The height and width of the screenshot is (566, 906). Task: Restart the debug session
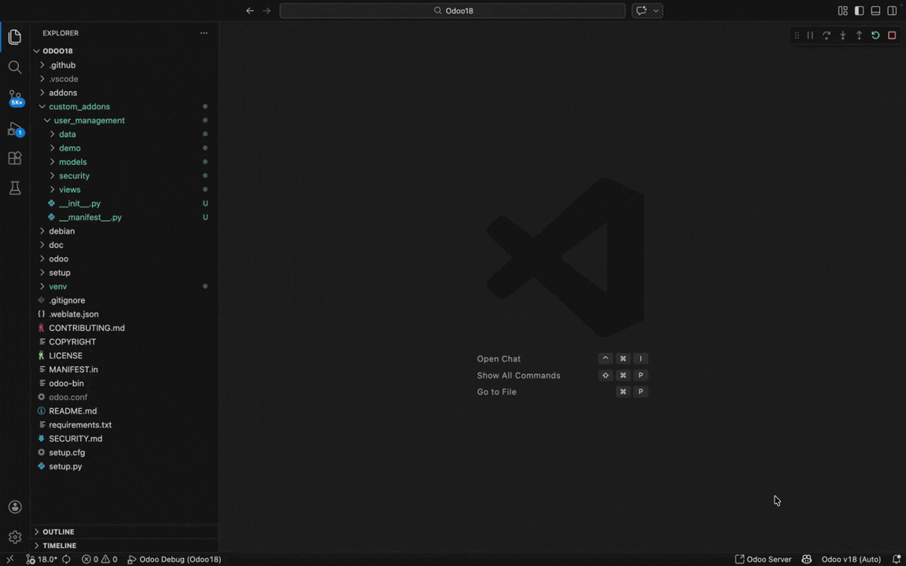875,36
